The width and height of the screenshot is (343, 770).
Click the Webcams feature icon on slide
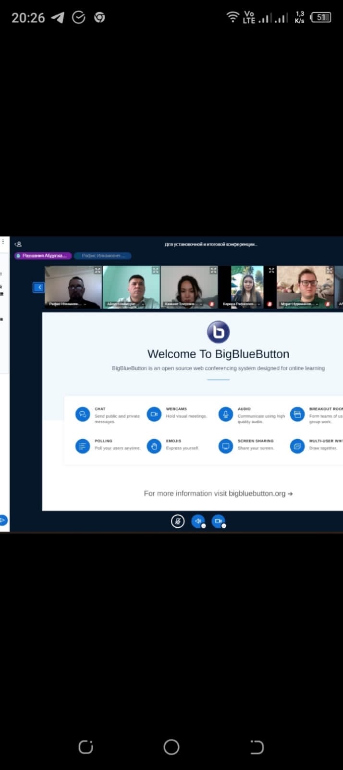pyautogui.click(x=154, y=414)
